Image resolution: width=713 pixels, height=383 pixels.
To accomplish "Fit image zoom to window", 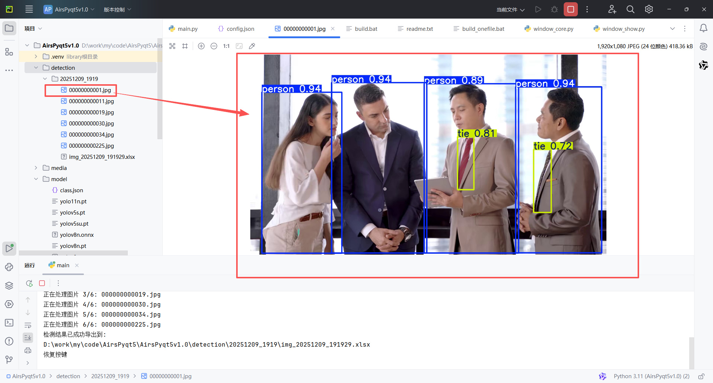I will (239, 46).
